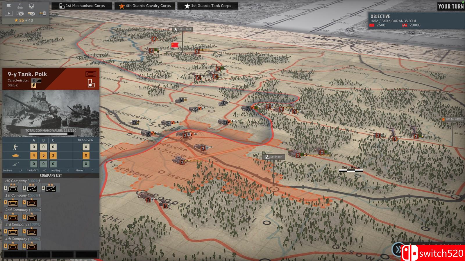The image size is (465, 261).
Task: Select the 4th Guards Cavalry Corps tab
Action: pos(144,6)
